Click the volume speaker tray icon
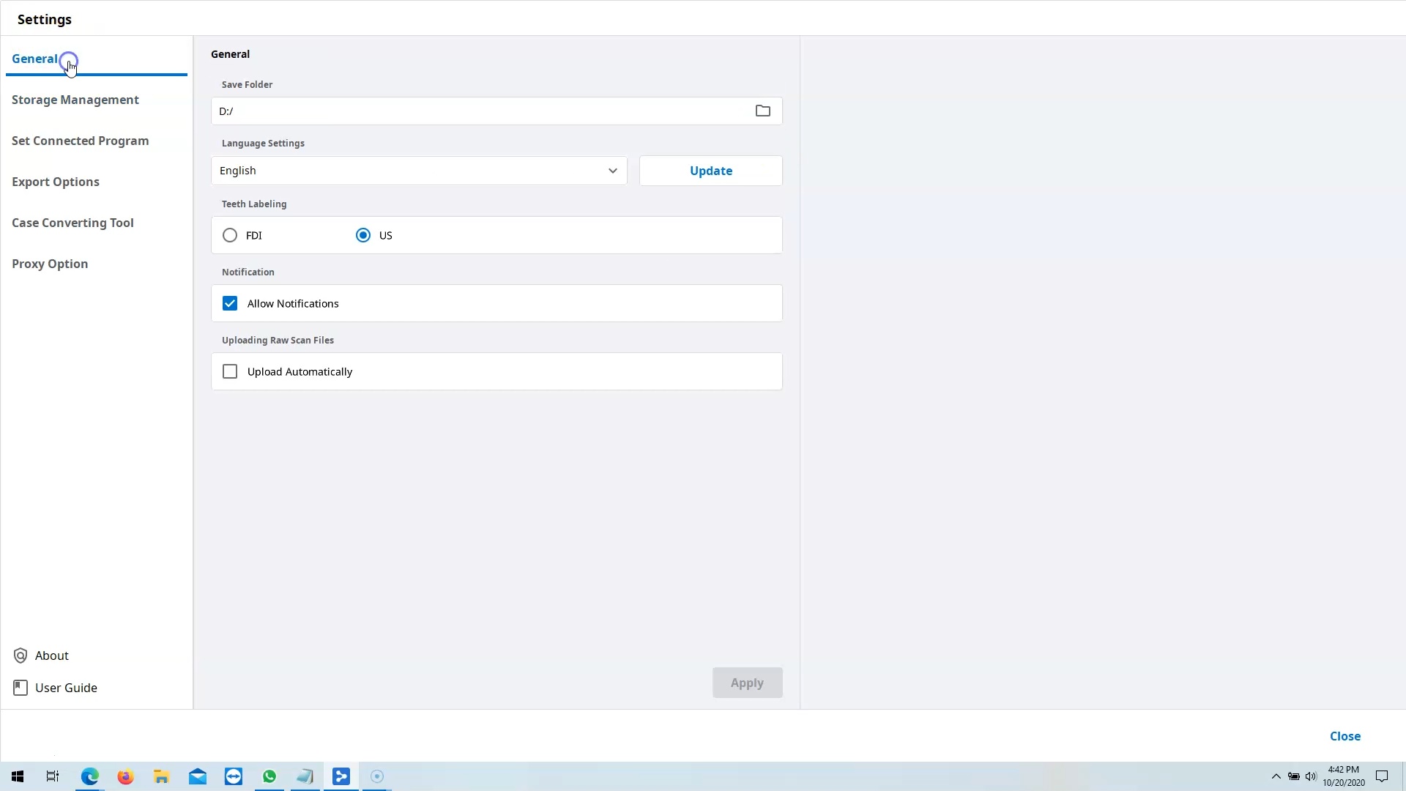 [x=1311, y=776]
